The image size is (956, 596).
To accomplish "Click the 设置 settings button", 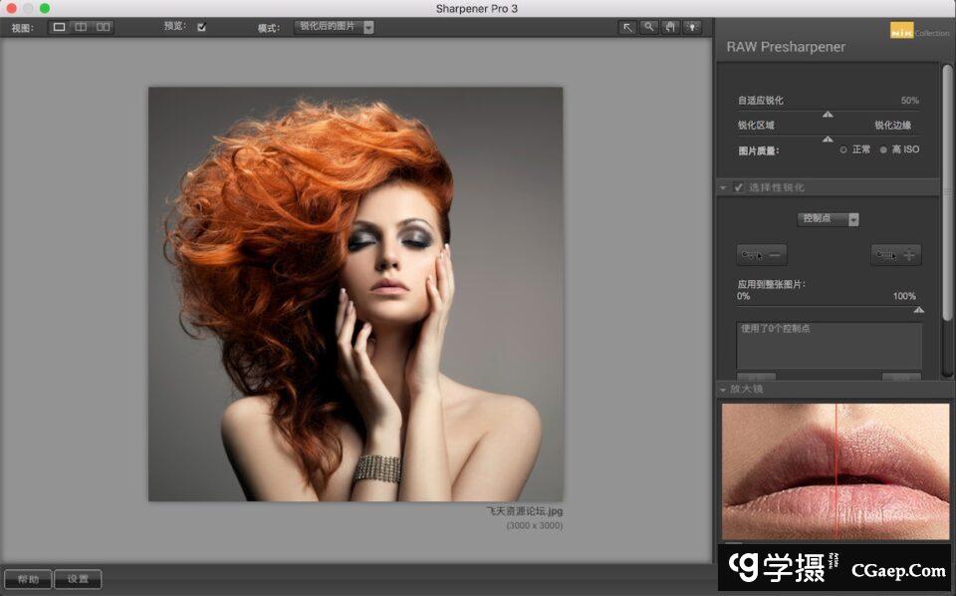I will [78, 579].
